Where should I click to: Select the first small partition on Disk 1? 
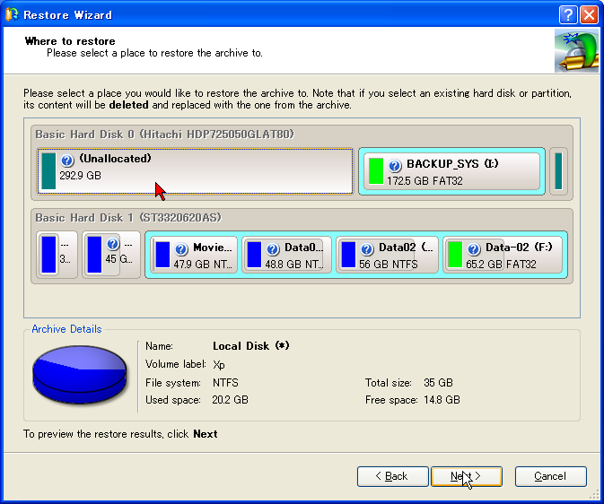click(57, 255)
